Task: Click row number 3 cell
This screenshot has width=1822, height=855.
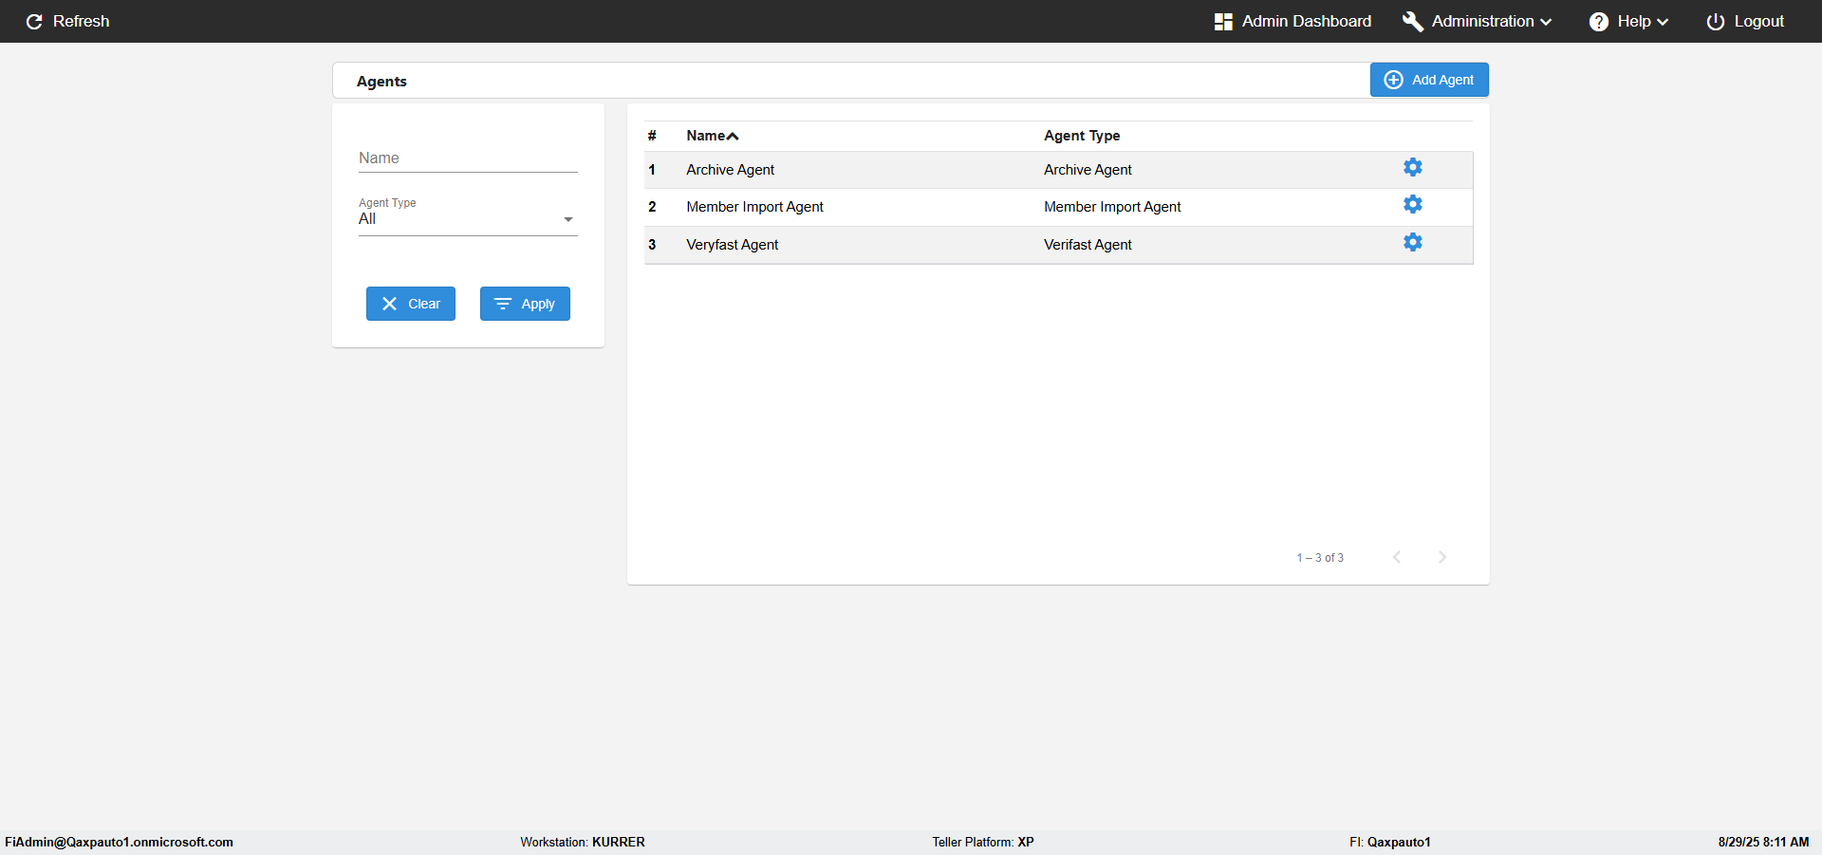Action: [x=652, y=245]
